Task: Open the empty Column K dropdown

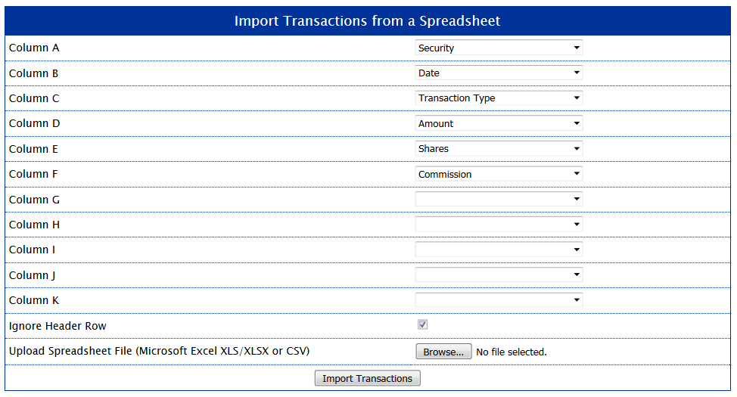Action: (x=499, y=300)
